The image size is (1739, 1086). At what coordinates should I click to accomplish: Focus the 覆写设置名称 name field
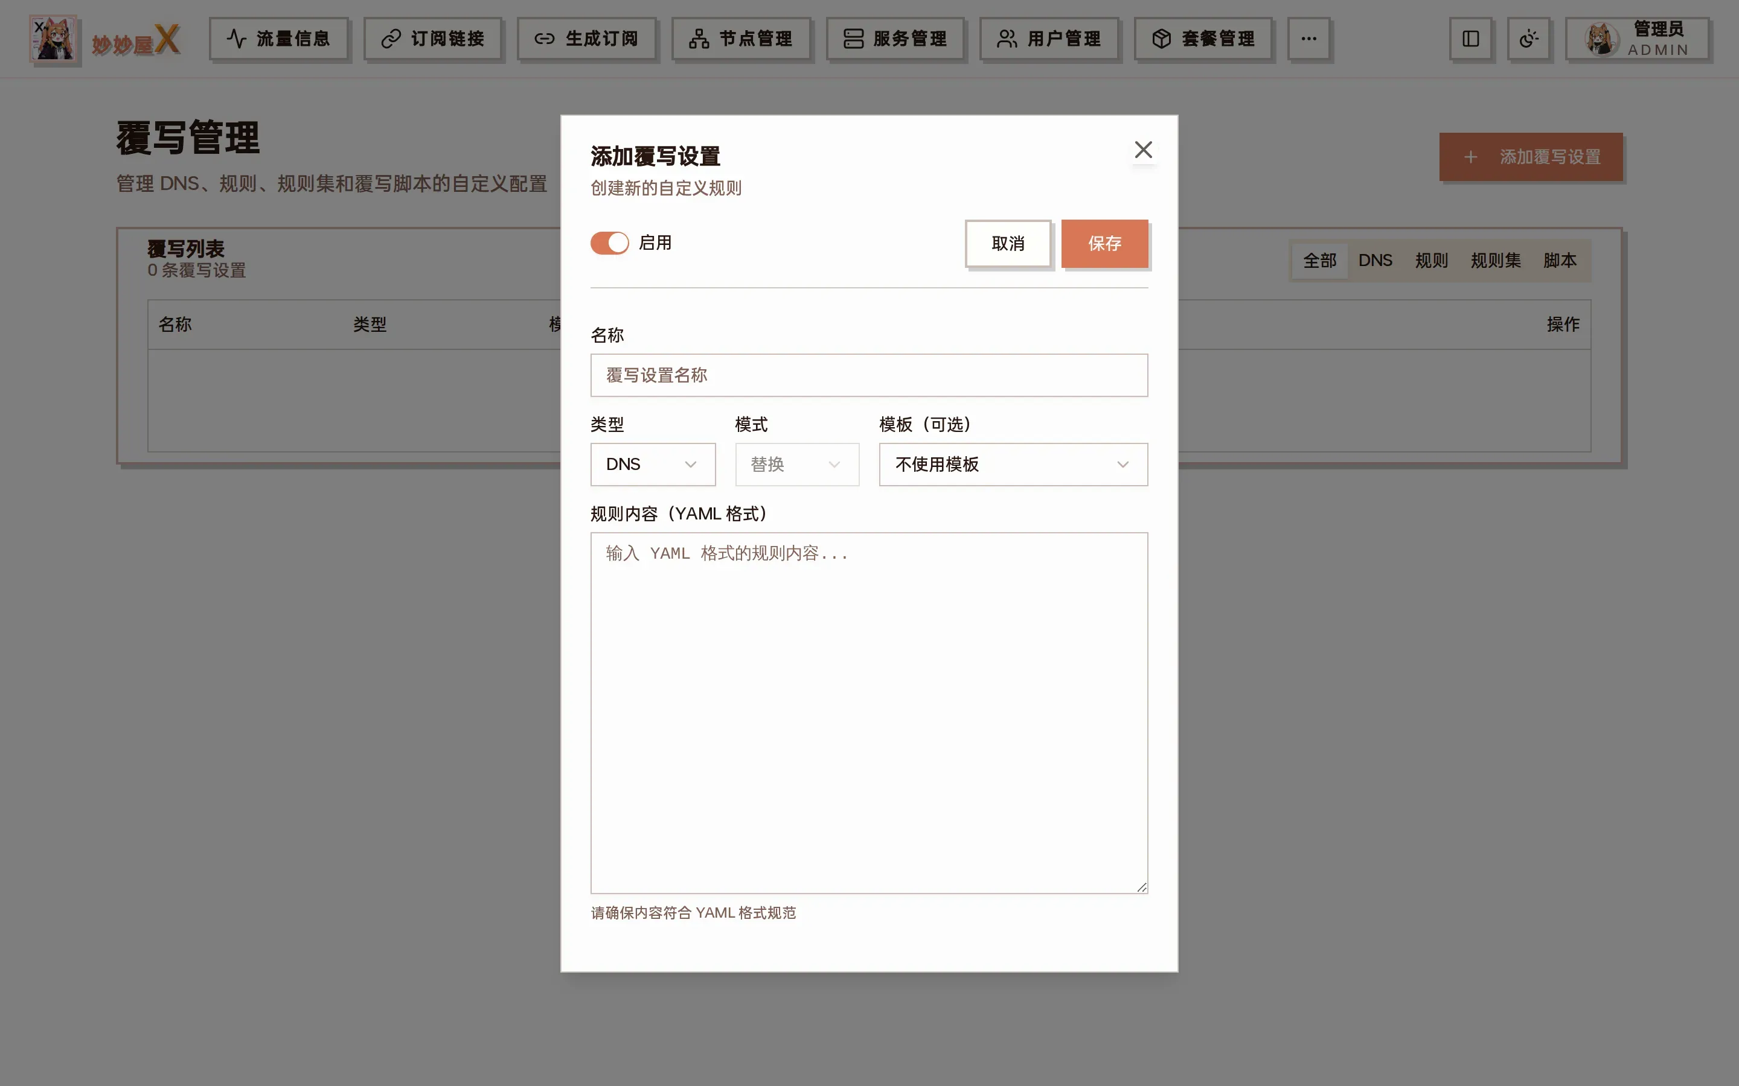point(869,375)
